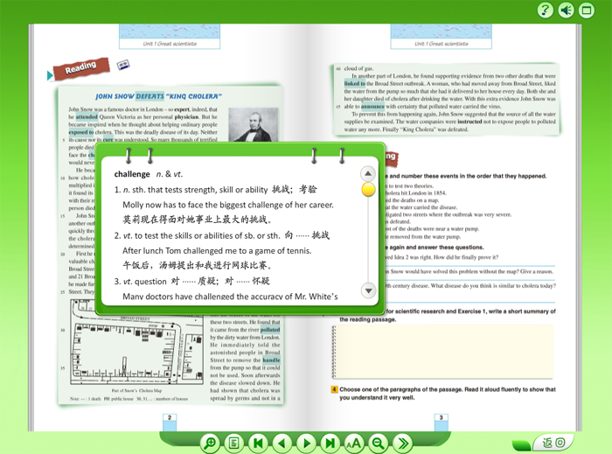This screenshot has height=454, width=612.
Task: Click the example sentence about Molly
Action: point(228,205)
